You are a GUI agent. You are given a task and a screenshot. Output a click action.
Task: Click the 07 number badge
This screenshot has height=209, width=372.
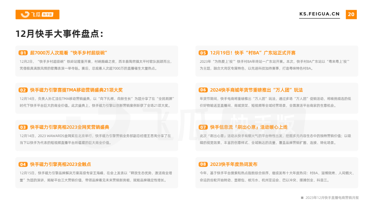203,127
